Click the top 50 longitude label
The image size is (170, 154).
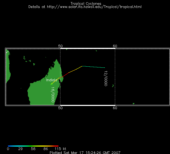tap(60, 46)
